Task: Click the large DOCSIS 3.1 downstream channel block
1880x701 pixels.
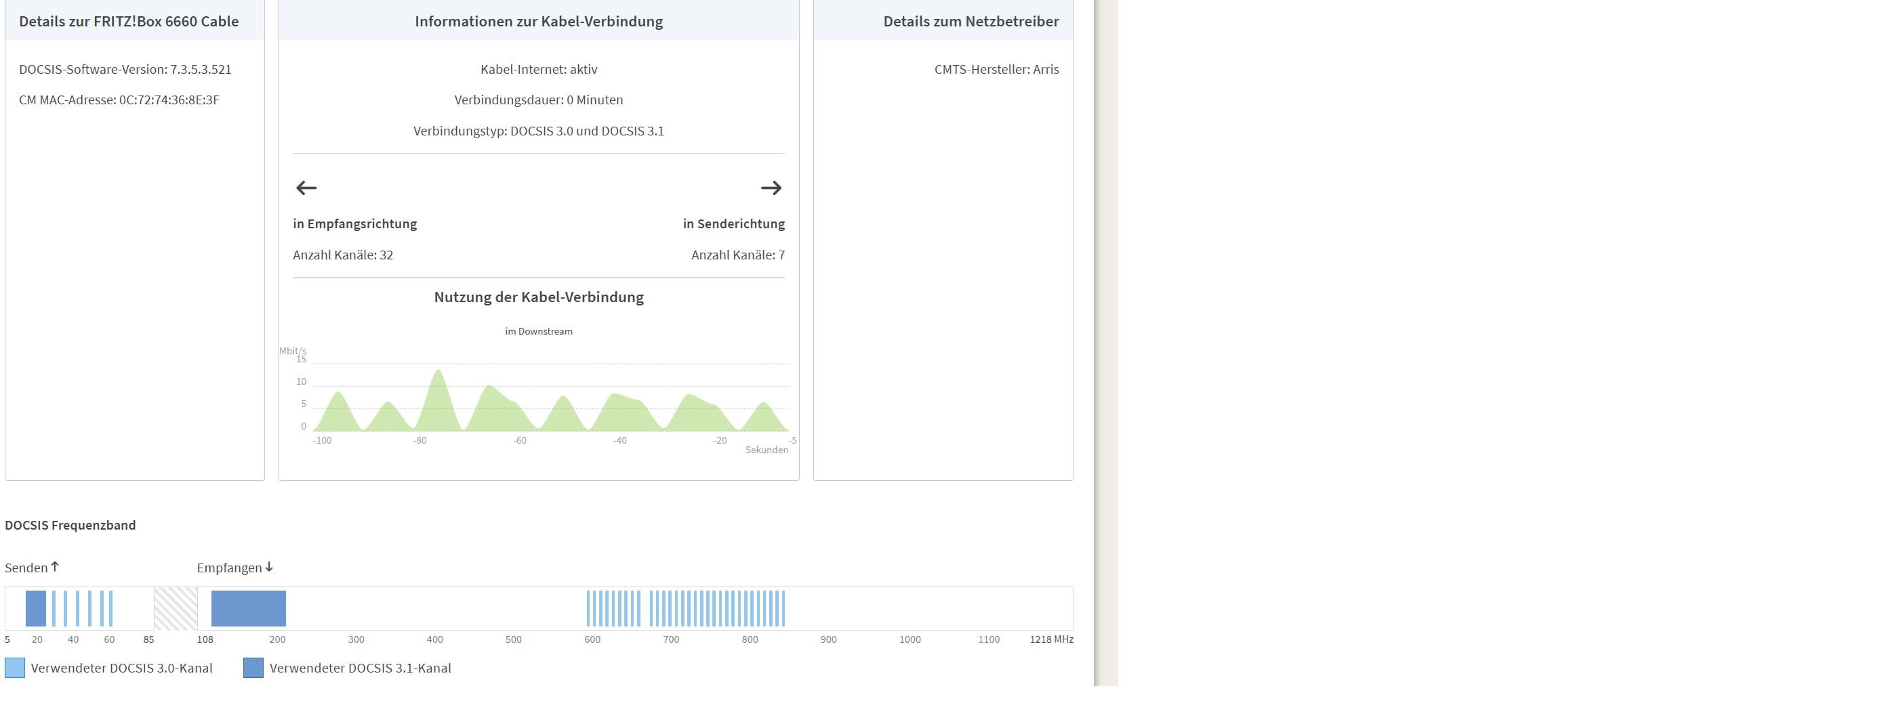Action: pyautogui.click(x=249, y=608)
